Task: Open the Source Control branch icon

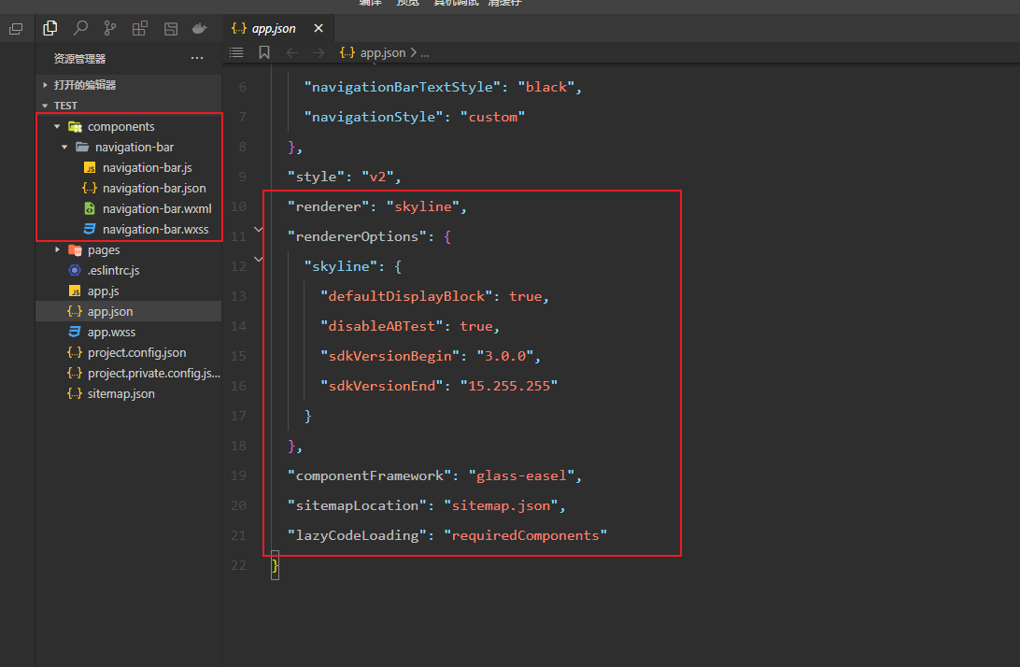Action: coord(110,28)
